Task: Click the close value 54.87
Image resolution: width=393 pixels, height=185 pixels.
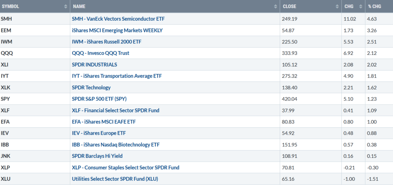Action: pyautogui.click(x=289, y=30)
